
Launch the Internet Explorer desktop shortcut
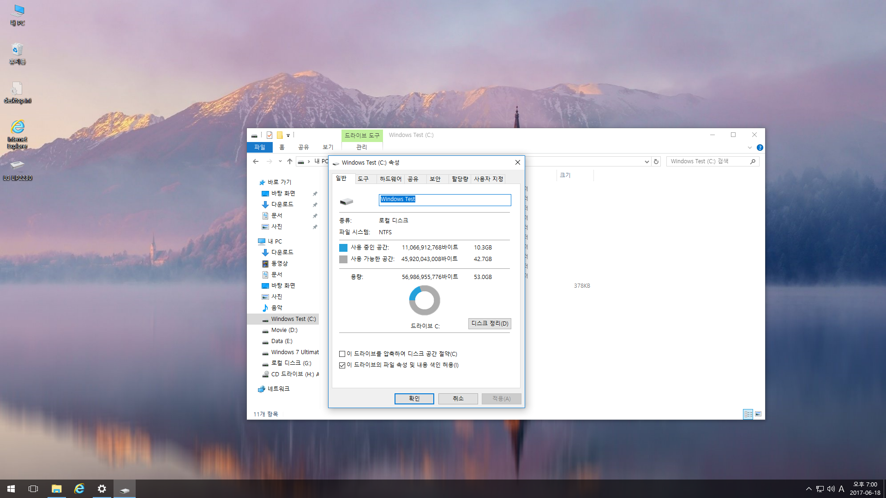point(18,134)
